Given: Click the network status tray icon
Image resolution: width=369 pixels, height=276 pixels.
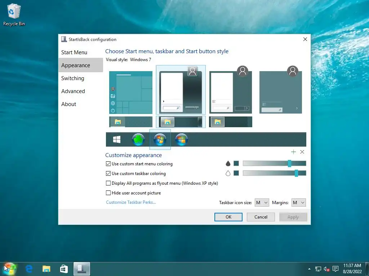Looking at the screenshot, I should (x=318, y=269).
